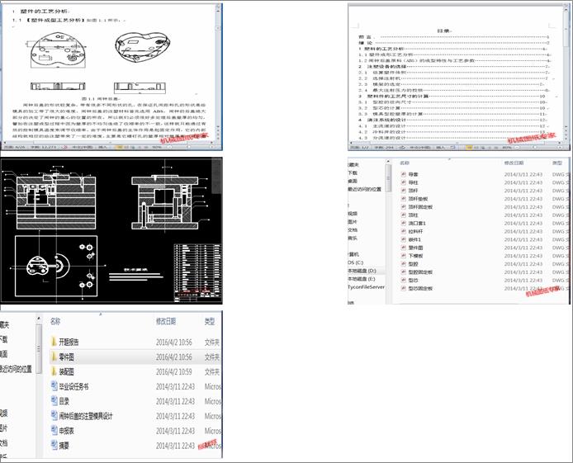The image size is (573, 463).
Task: Open the 开题报告 folder icon
Action: (x=54, y=342)
